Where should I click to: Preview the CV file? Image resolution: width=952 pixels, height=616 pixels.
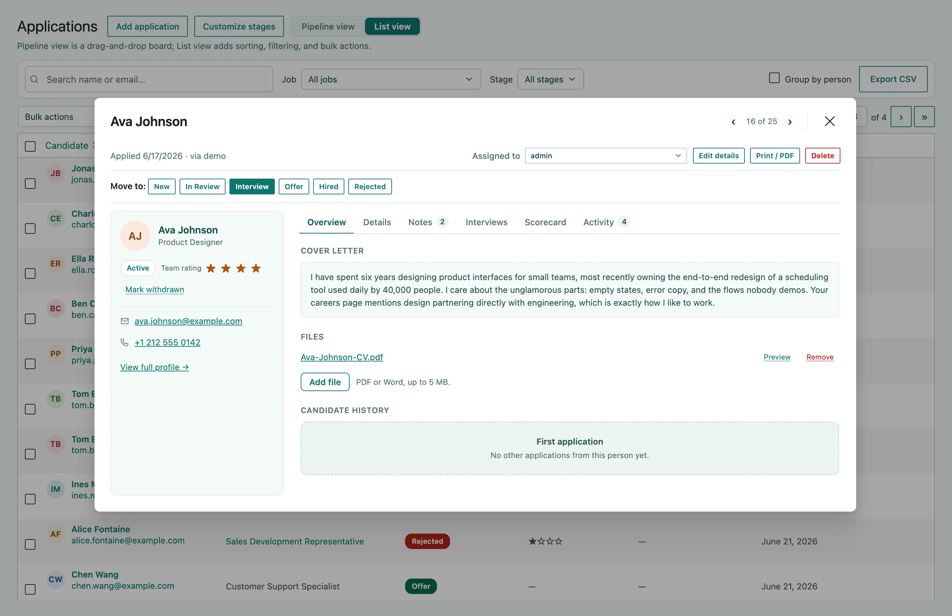tap(777, 357)
